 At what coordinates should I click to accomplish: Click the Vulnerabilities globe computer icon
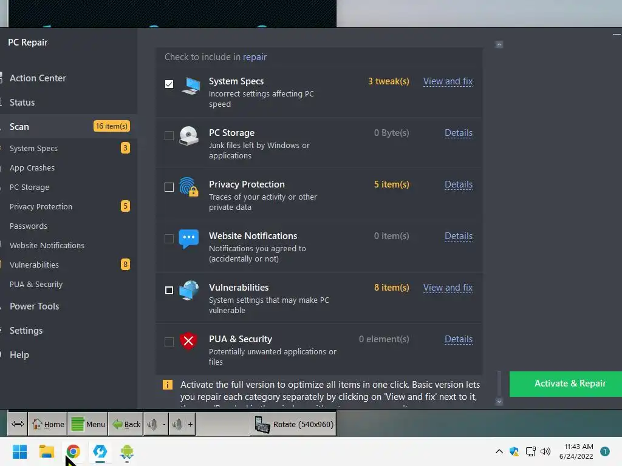(x=189, y=291)
